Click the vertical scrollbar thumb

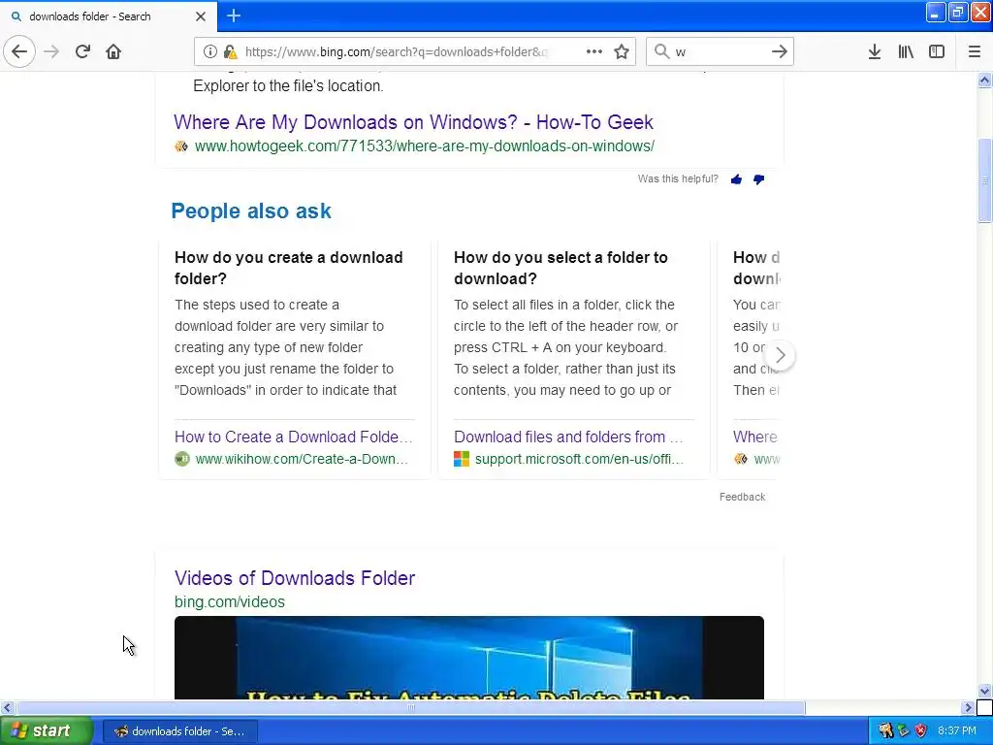[x=985, y=180]
